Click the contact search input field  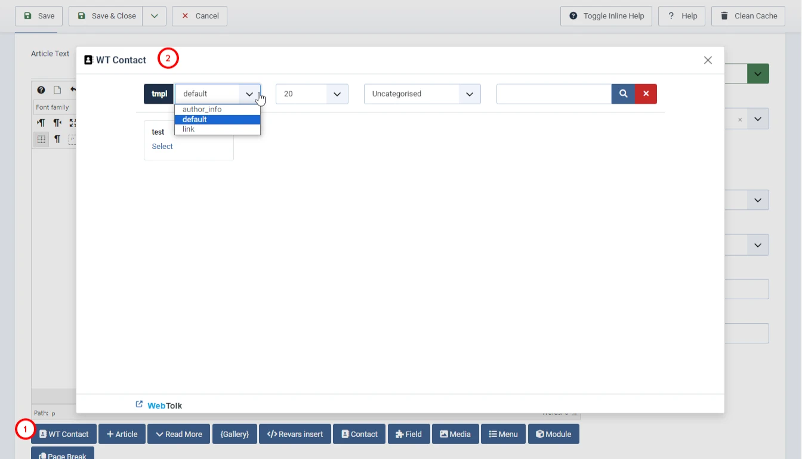(x=554, y=94)
